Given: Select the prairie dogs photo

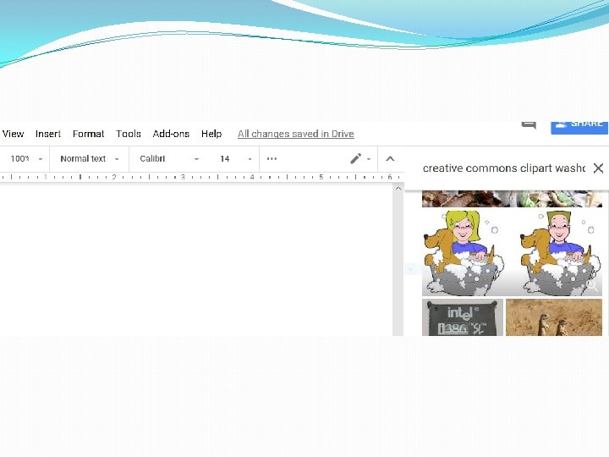Looking at the screenshot, I should 554,317.
